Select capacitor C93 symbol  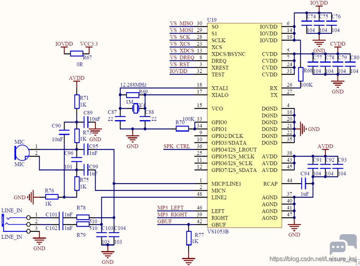tap(338, 166)
